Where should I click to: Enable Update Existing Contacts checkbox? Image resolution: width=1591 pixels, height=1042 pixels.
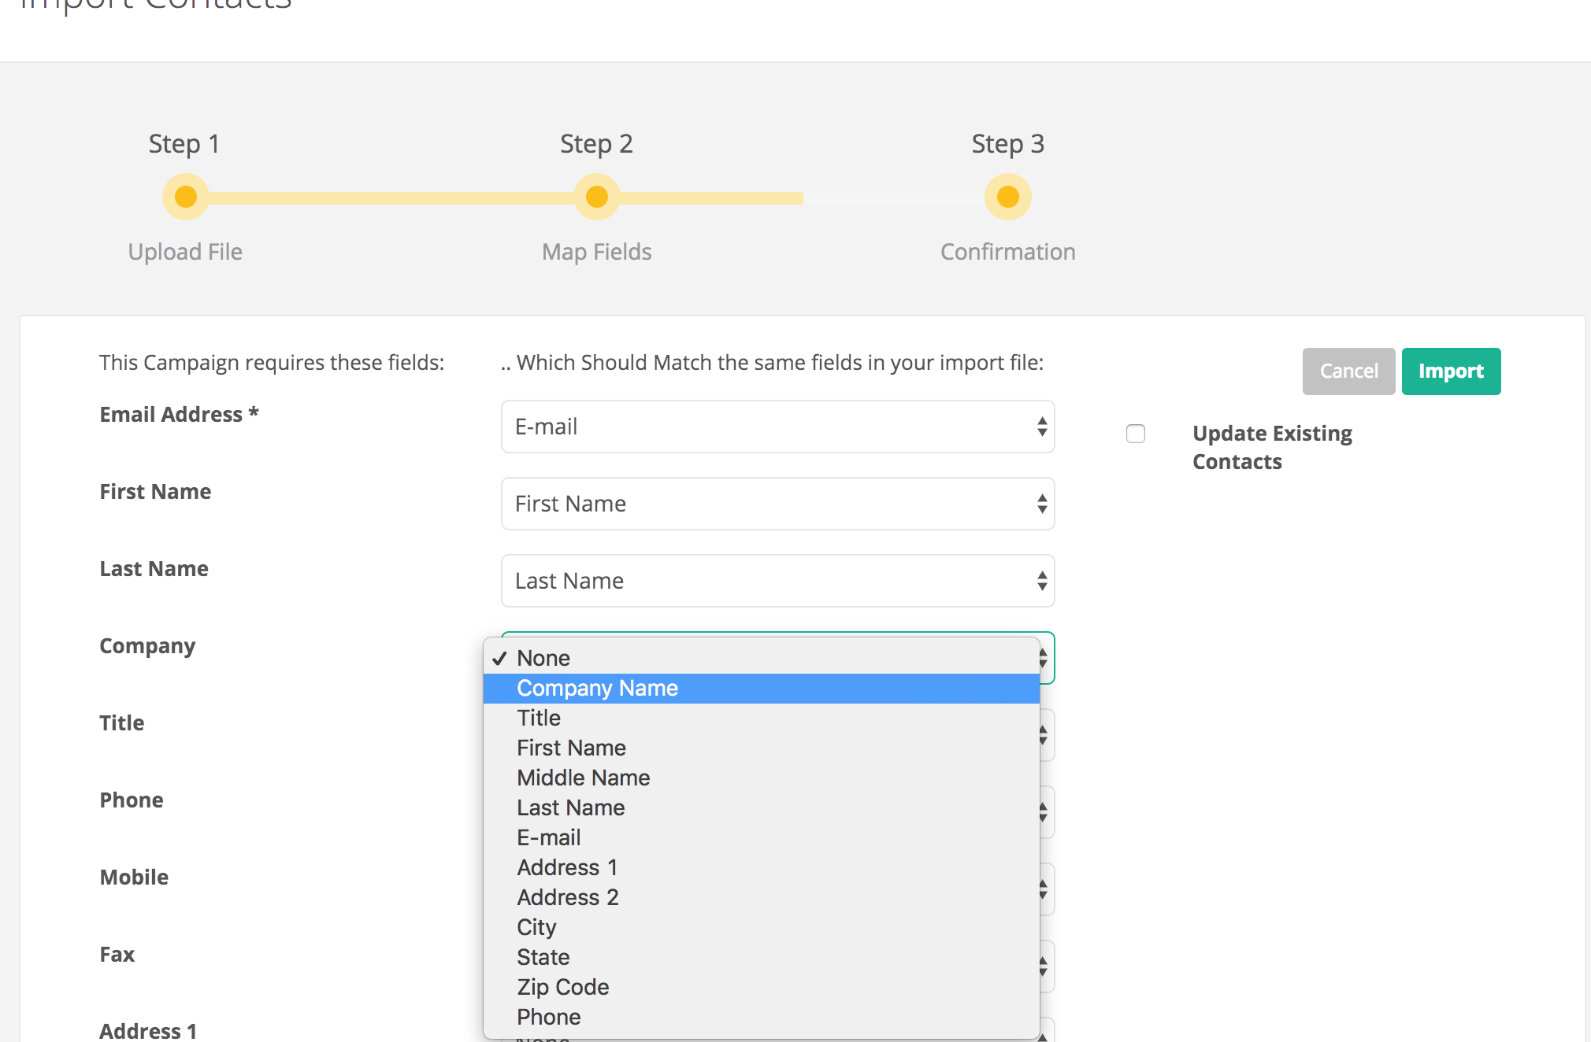coord(1136,434)
